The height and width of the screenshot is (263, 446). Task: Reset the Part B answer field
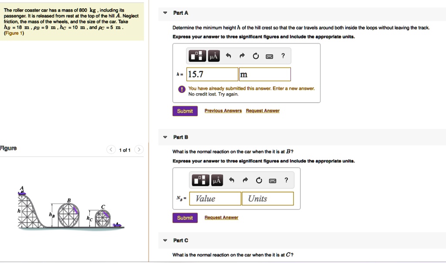(x=259, y=180)
